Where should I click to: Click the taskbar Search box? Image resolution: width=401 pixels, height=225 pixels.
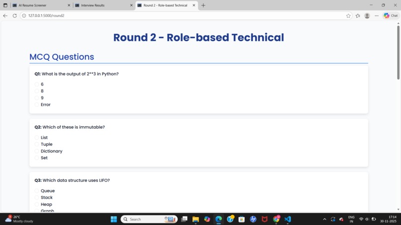pyautogui.click(x=149, y=219)
